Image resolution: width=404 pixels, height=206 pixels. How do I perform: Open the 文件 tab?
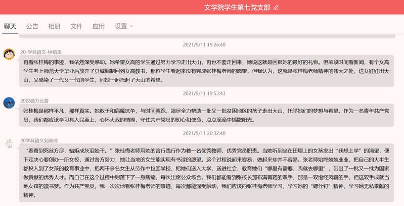(x=76, y=26)
